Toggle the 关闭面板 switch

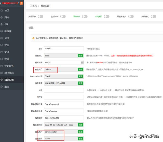pyautogui.click(x=40, y=17)
